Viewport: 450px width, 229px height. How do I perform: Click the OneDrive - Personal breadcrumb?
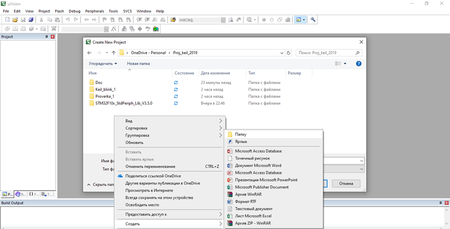pyautogui.click(x=148, y=53)
